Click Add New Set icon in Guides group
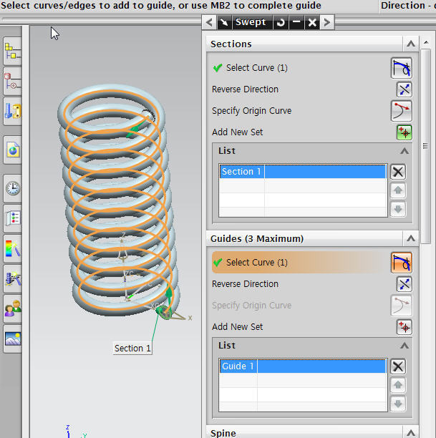This screenshot has height=438, width=436. coord(404,327)
